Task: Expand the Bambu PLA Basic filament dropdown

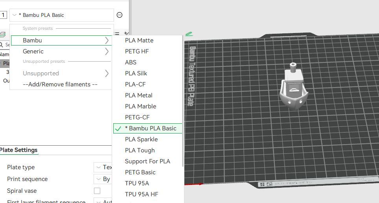Action: click(x=62, y=15)
